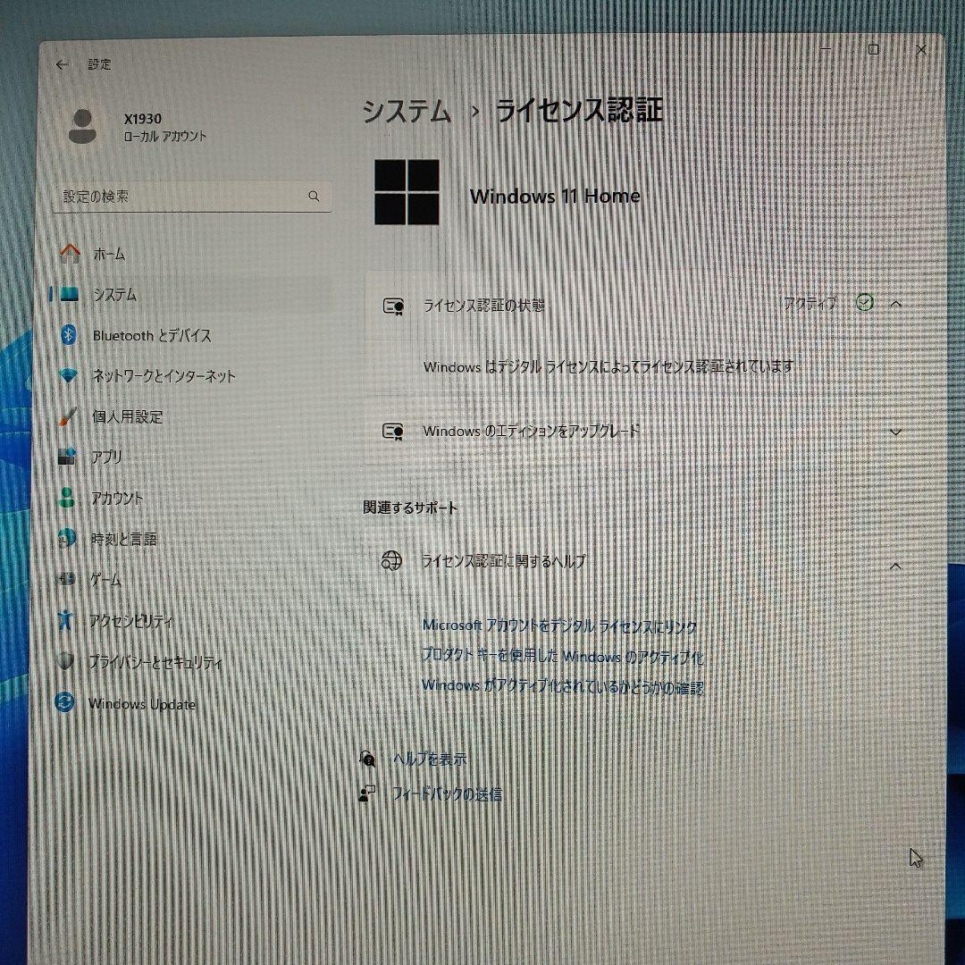Screen dimensions: 965x965
Task: Click the paintbrush personalization icon
Action: click(68, 416)
